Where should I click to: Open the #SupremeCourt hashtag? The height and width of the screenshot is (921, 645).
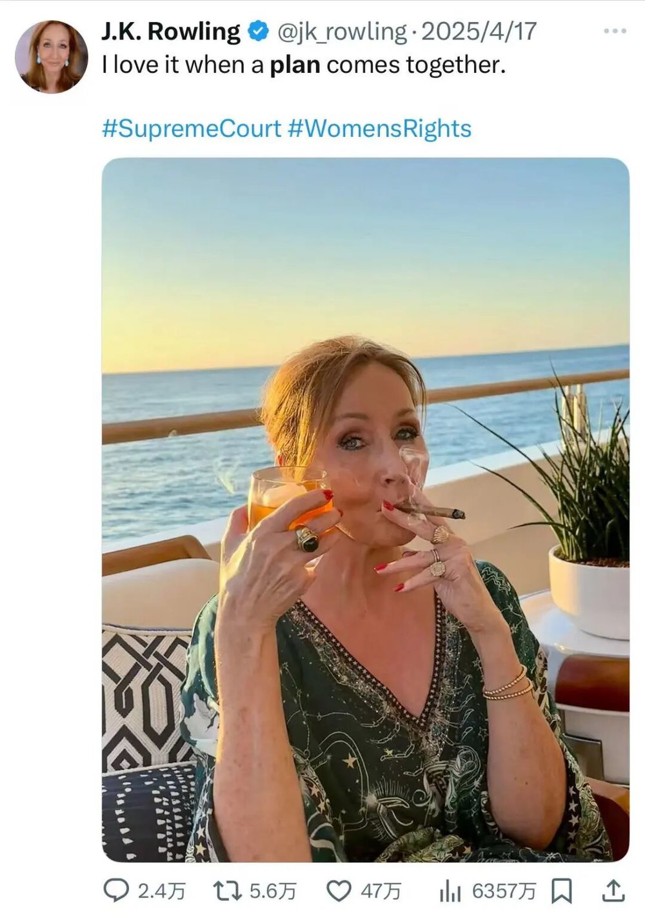[x=192, y=128]
